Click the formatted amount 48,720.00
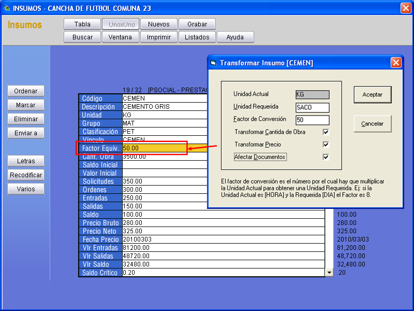This screenshot has height=311, width=414. pos(351,256)
